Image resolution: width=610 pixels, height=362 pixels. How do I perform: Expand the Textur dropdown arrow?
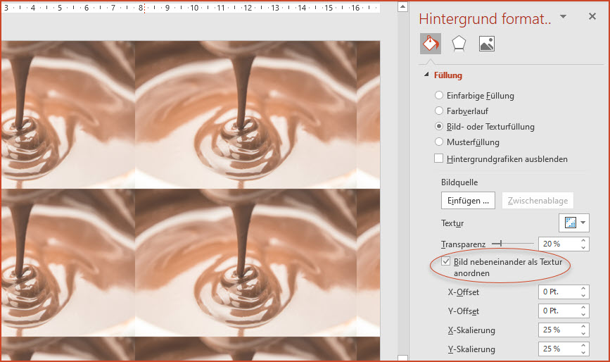pos(583,223)
